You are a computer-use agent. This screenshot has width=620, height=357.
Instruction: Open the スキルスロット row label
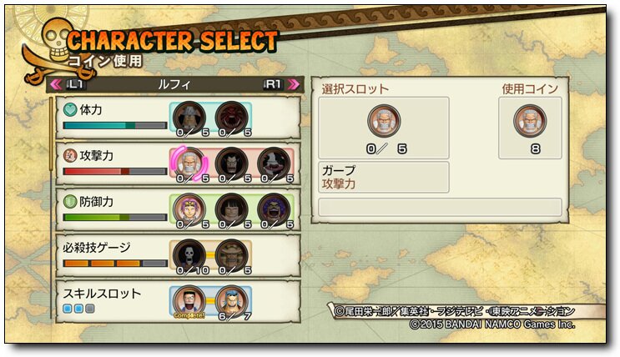pyautogui.click(x=102, y=294)
